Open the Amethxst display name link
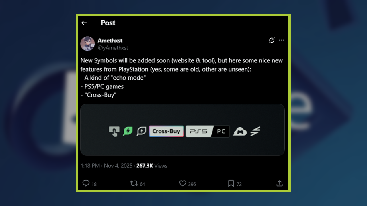The image size is (367, 206). 110,41
